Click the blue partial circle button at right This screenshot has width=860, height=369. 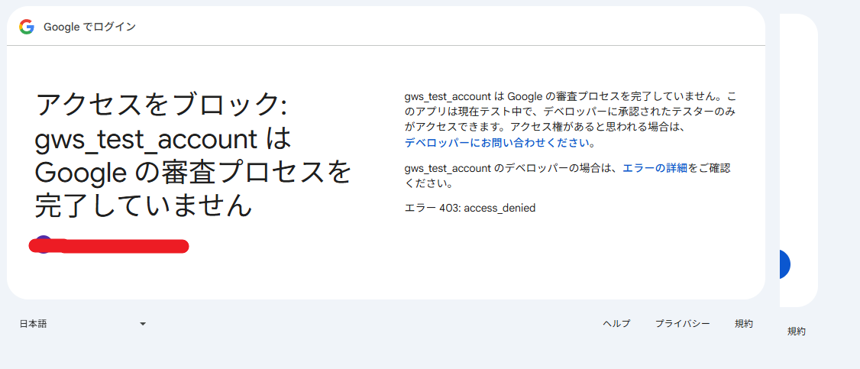pos(784,264)
